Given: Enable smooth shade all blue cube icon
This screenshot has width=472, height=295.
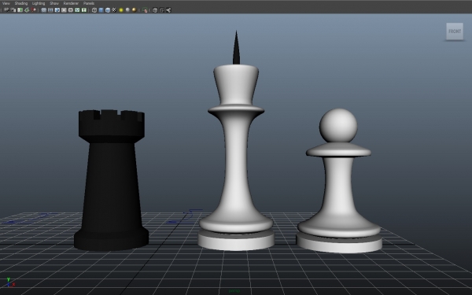Looking at the screenshot, I should (101, 10).
